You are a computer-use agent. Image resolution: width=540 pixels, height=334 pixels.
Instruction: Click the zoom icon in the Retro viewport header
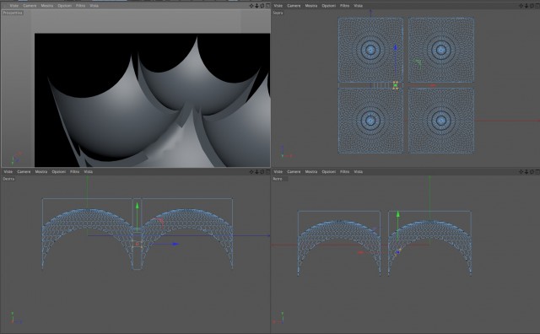[x=526, y=171]
